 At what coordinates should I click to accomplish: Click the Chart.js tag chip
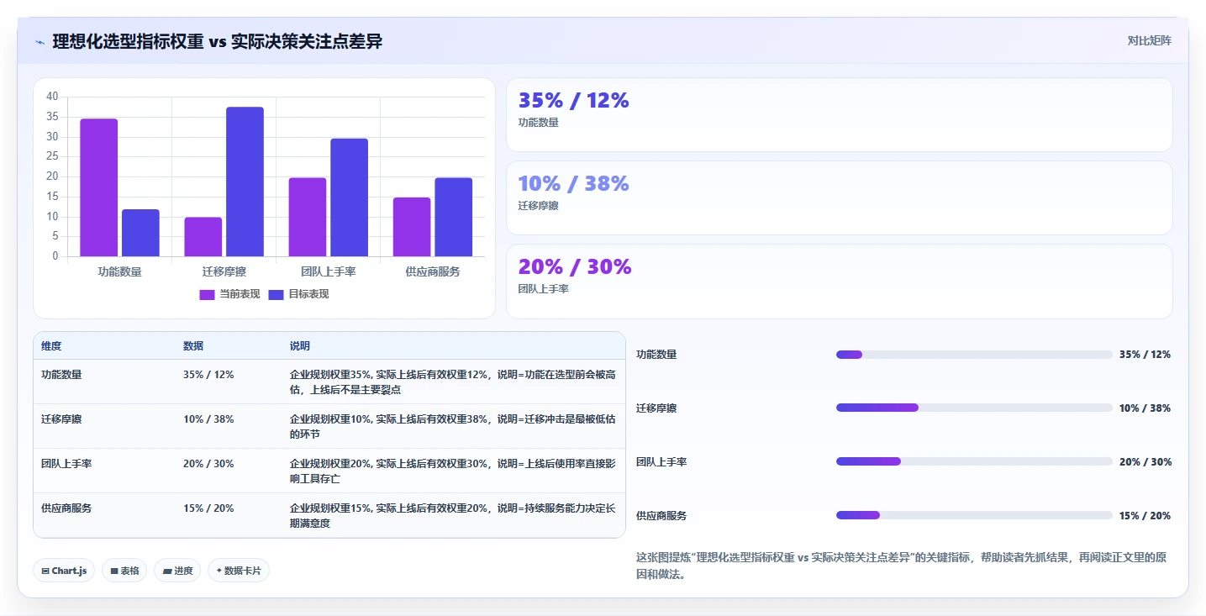(64, 571)
